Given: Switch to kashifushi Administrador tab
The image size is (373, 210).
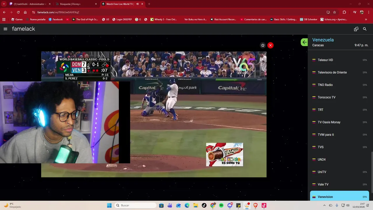Looking at the screenshot, I should [x=30, y=4].
